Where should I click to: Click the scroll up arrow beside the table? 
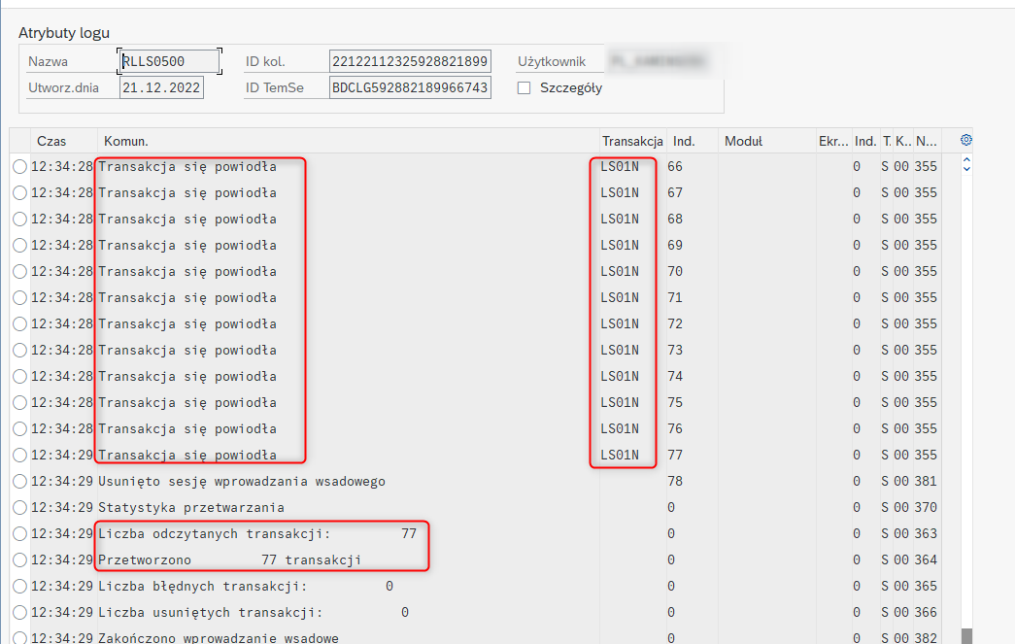[965, 159]
